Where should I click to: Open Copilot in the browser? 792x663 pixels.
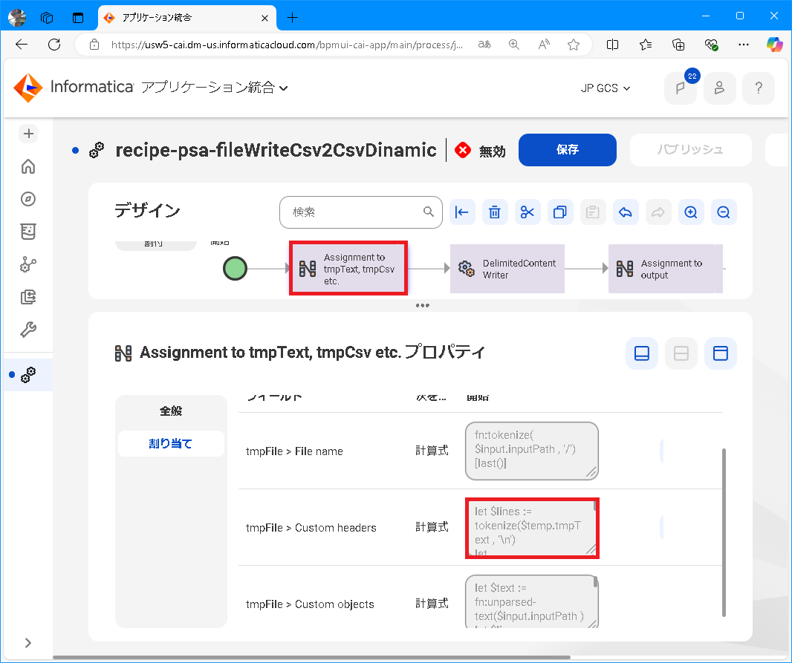pyautogui.click(x=774, y=45)
